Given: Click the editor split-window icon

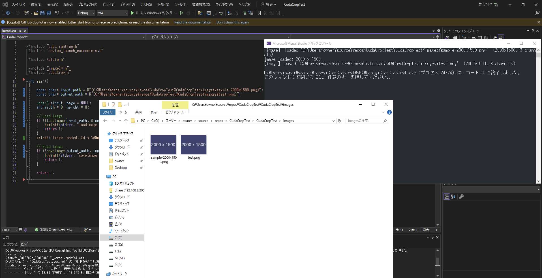Looking at the screenshot, I should (438, 37).
